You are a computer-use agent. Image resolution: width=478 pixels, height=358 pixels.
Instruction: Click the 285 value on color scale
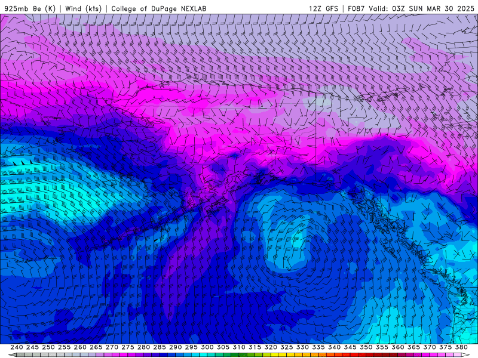pyautogui.click(x=160, y=347)
